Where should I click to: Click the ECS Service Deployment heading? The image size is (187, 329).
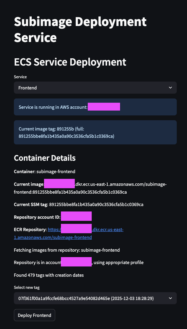[x=70, y=62]
